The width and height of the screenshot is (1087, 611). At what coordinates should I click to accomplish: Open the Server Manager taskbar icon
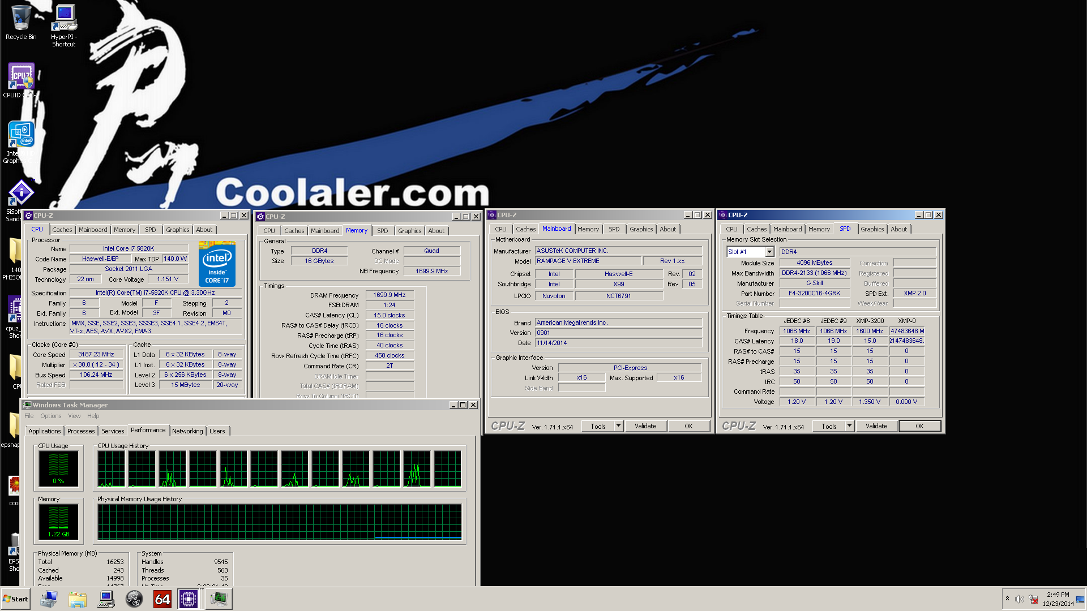click(49, 599)
